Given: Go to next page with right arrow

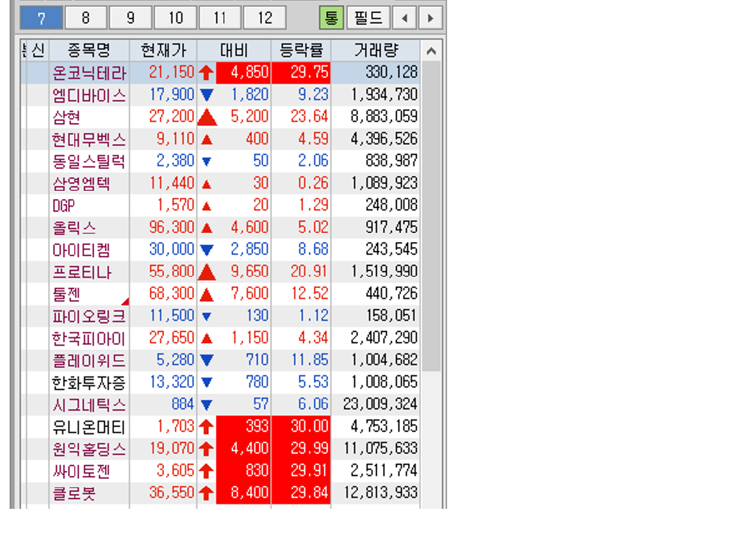Looking at the screenshot, I should point(430,19).
